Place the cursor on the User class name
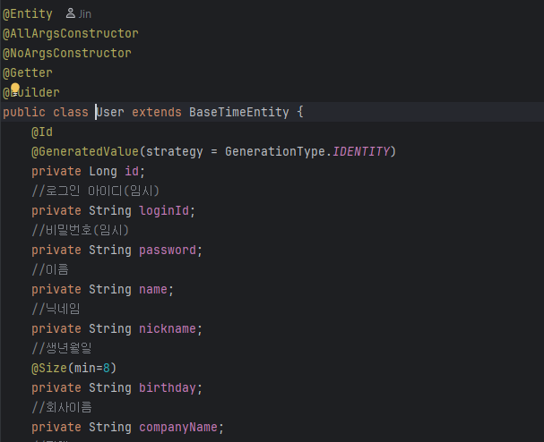 point(110,112)
